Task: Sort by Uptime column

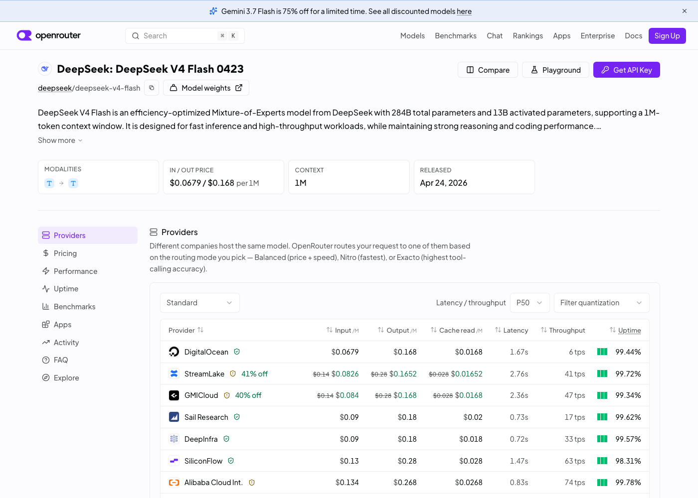Action: (625, 330)
